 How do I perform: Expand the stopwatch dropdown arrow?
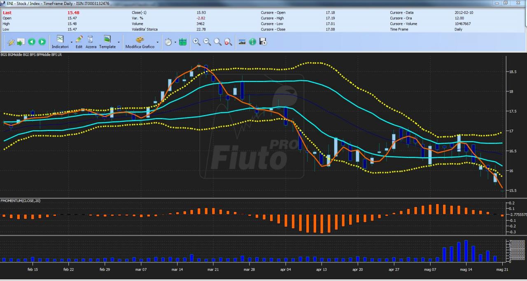(175, 42)
